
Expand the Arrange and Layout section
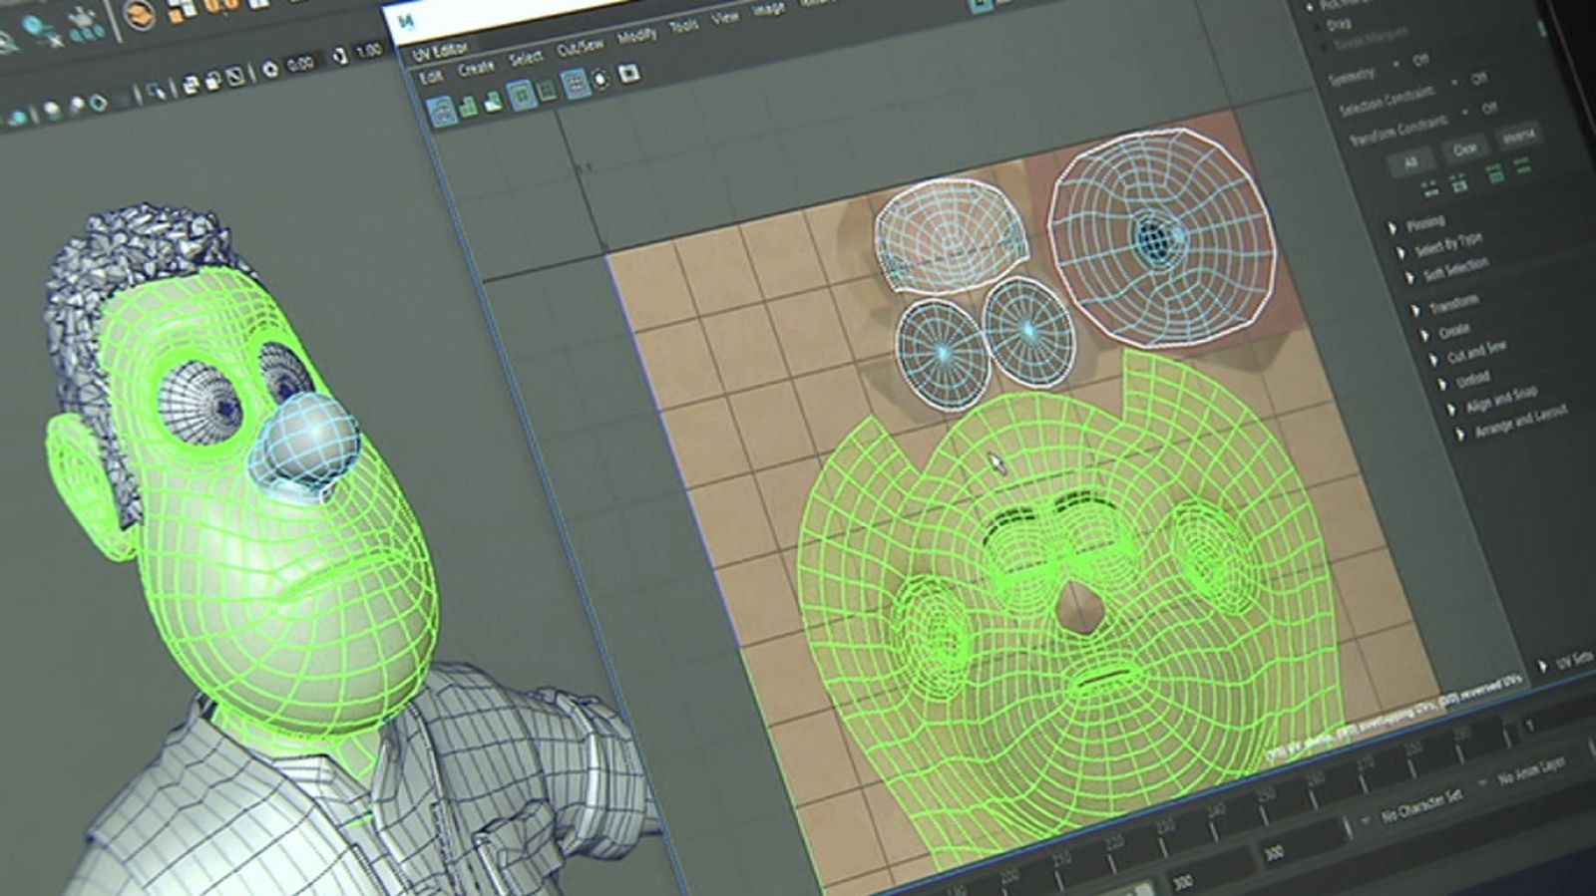[1511, 422]
